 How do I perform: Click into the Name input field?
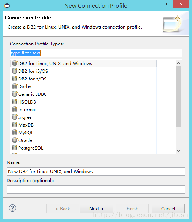click(96, 171)
